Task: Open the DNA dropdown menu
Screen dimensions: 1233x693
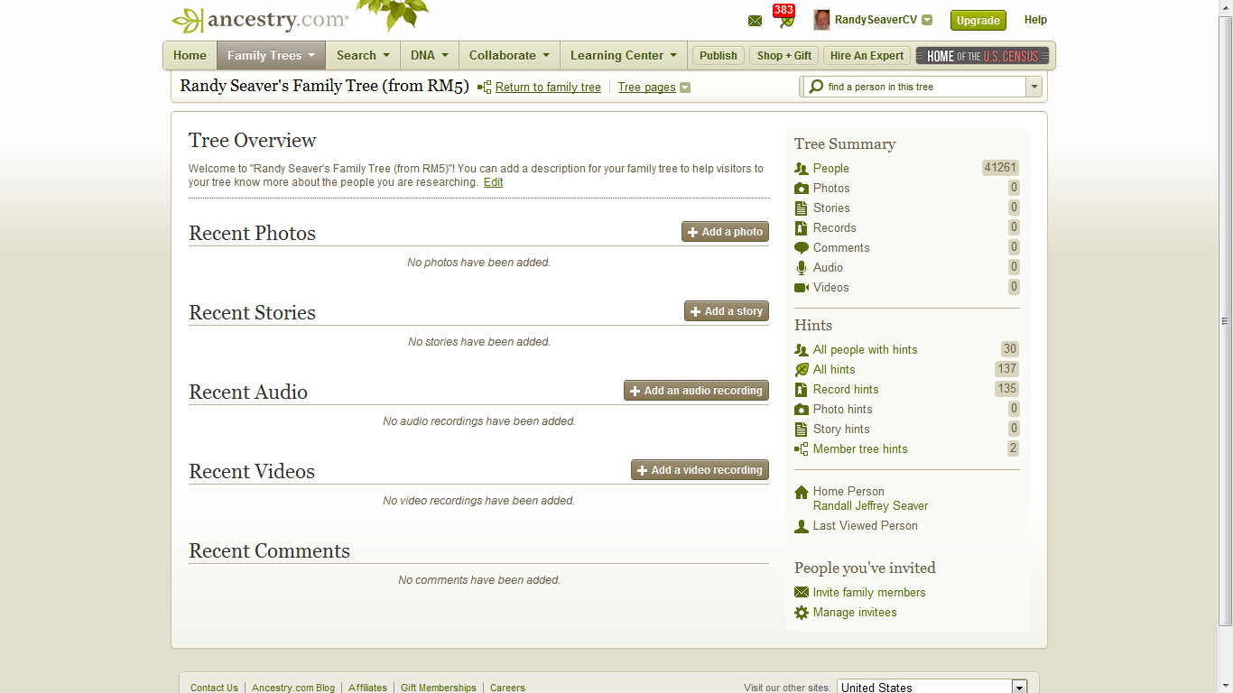Action: click(x=429, y=55)
